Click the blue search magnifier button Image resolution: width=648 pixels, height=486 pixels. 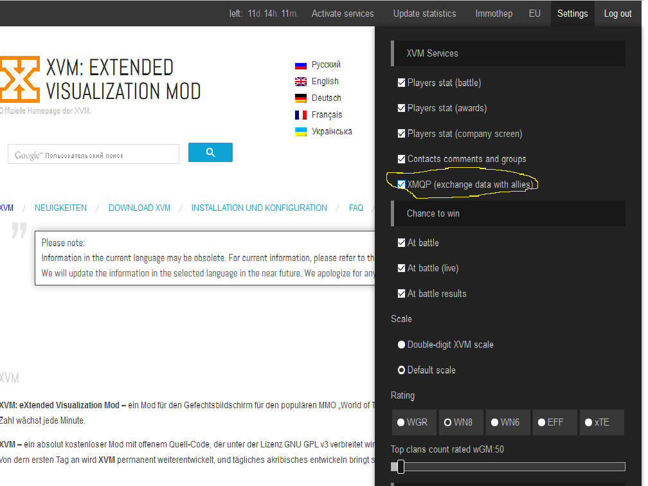tap(210, 152)
